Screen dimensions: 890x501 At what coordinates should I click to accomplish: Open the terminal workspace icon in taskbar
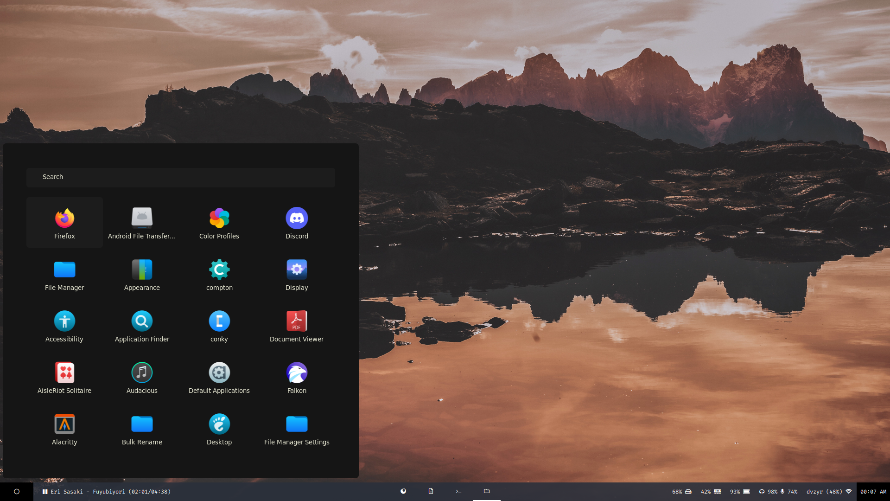[458, 491]
